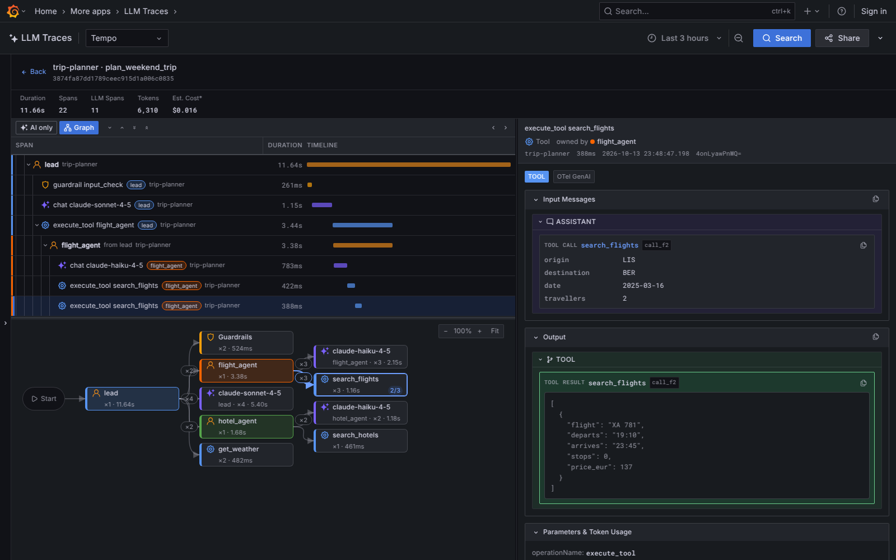Open the Grafana logo menu
This screenshot has height=560, width=896.
point(13,11)
